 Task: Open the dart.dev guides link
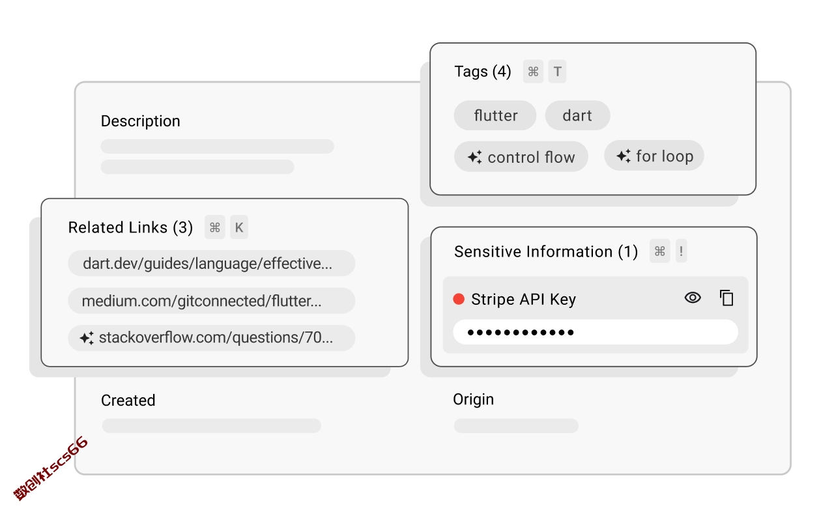tap(212, 263)
